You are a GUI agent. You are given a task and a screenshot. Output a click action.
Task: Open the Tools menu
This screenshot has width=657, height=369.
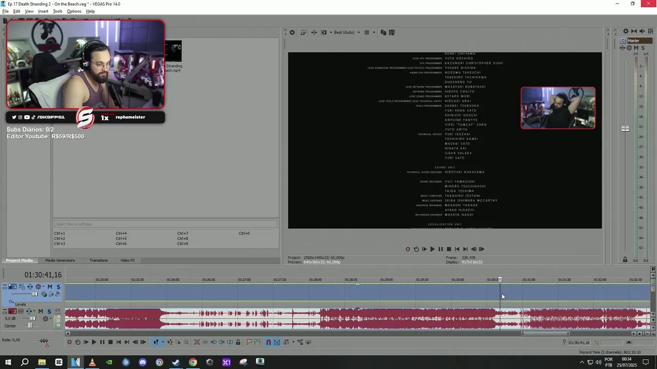tap(57, 11)
